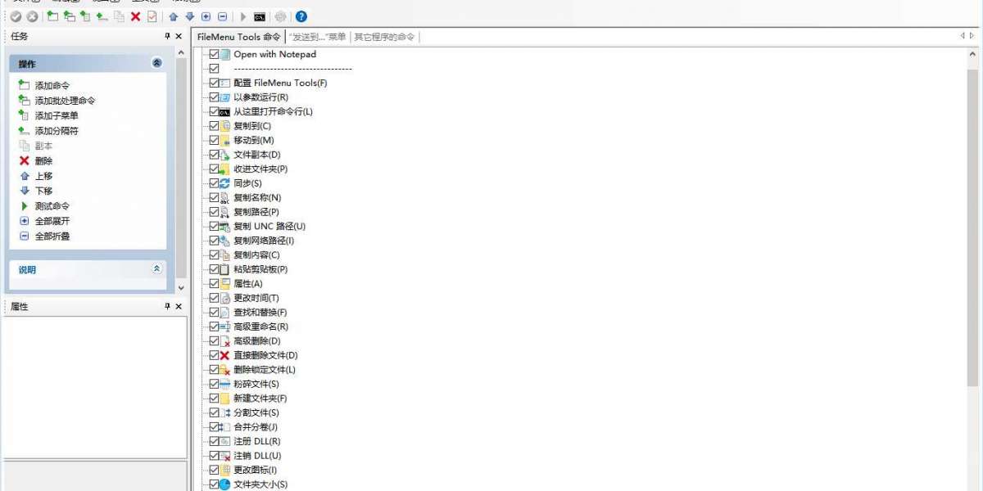Click the tab strip scroll-right arrow

(972, 36)
